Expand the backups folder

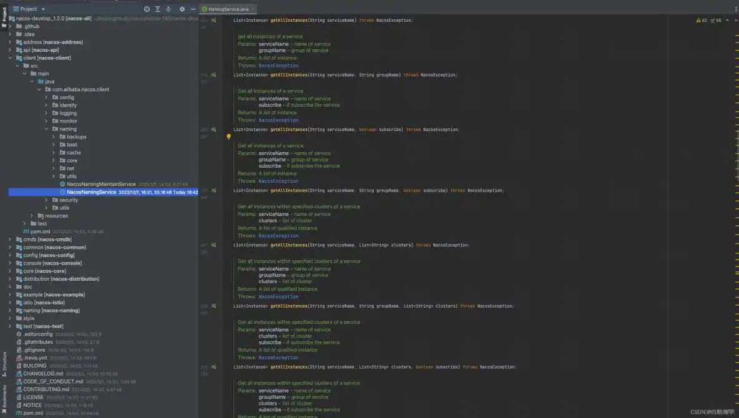pos(53,137)
